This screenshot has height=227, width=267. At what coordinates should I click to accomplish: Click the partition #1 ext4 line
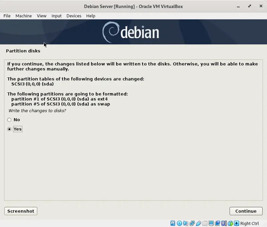(x=59, y=99)
